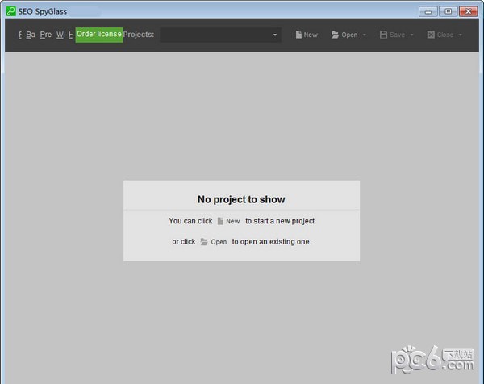Click the green Order license button
Image resolution: width=484 pixels, height=384 pixels.
click(x=99, y=35)
